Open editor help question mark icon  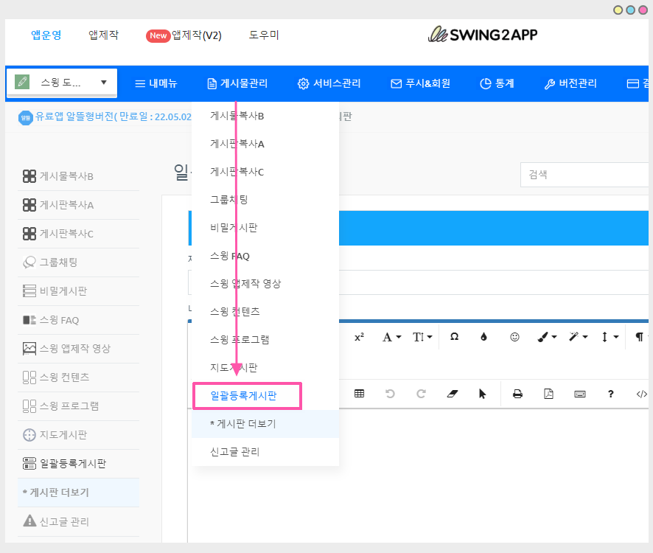tap(611, 394)
